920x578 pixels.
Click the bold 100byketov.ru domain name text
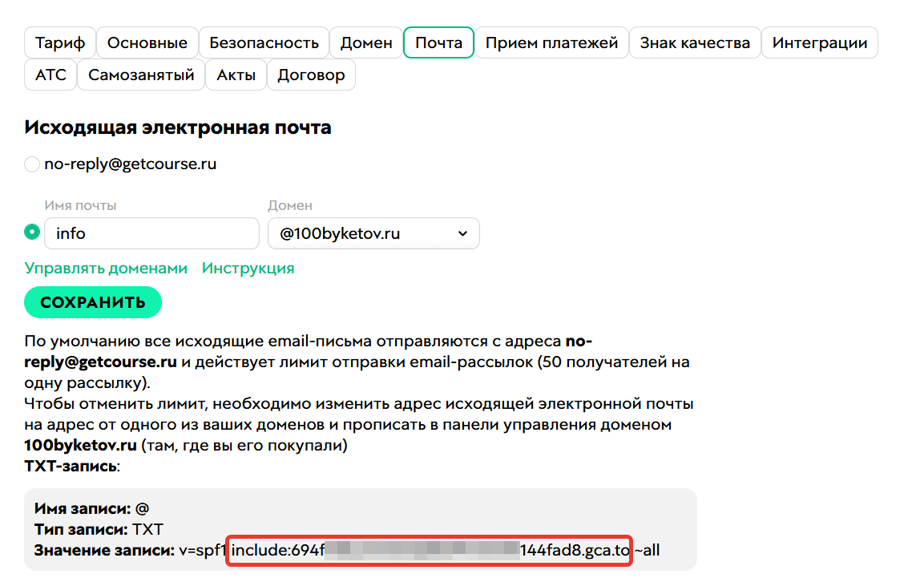80,446
